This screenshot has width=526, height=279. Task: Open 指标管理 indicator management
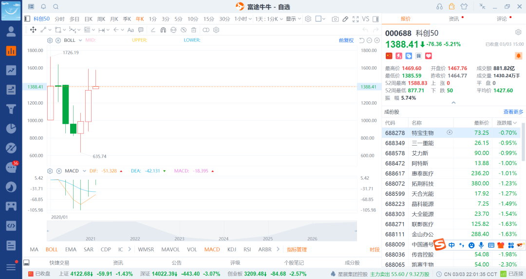click(297, 249)
